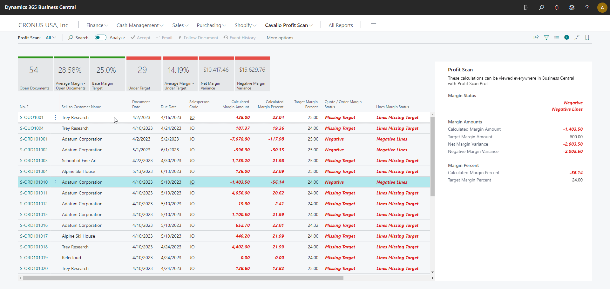Select the Under Target tile showing 29
Image resolution: width=610 pixels, height=289 pixels.
pos(144,74)
